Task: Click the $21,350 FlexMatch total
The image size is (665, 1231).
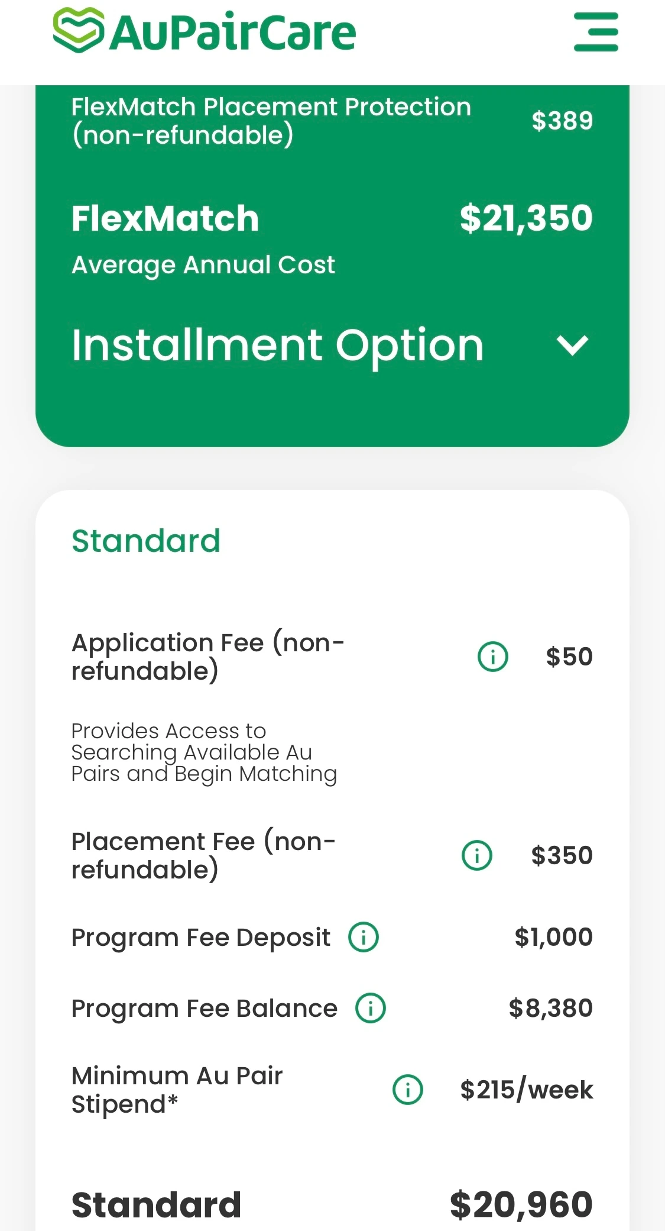Action: coord(526,218)
